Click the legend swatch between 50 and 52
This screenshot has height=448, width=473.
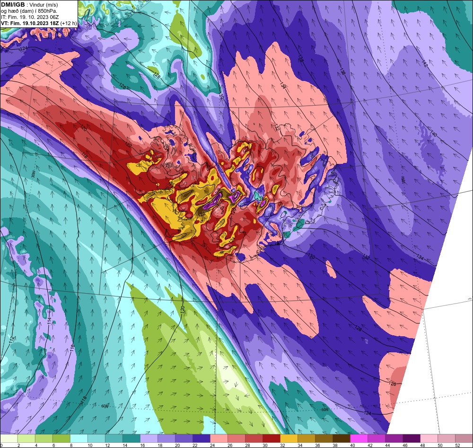(447, 439)
